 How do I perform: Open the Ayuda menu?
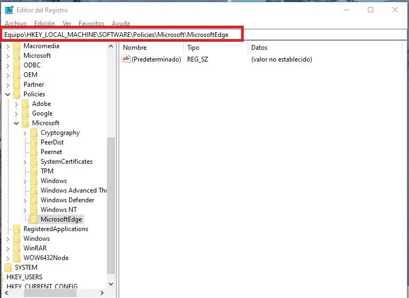[121, 23]
